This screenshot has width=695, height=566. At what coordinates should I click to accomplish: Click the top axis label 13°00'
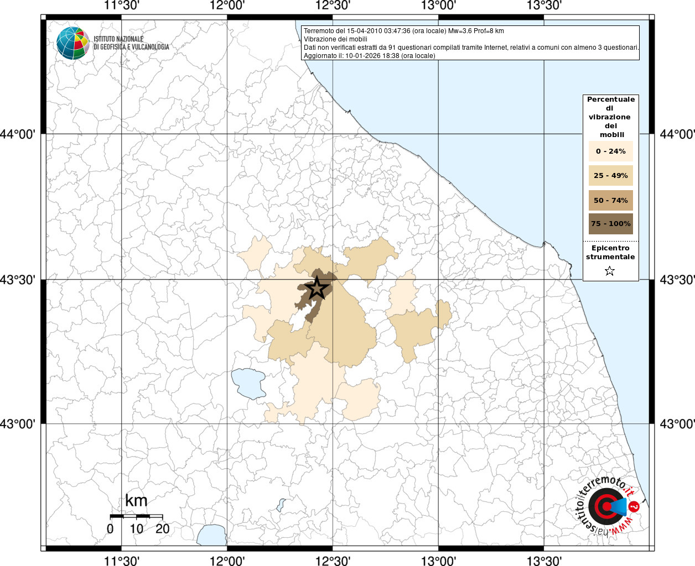pyautogui.click(x=439, y=6)
